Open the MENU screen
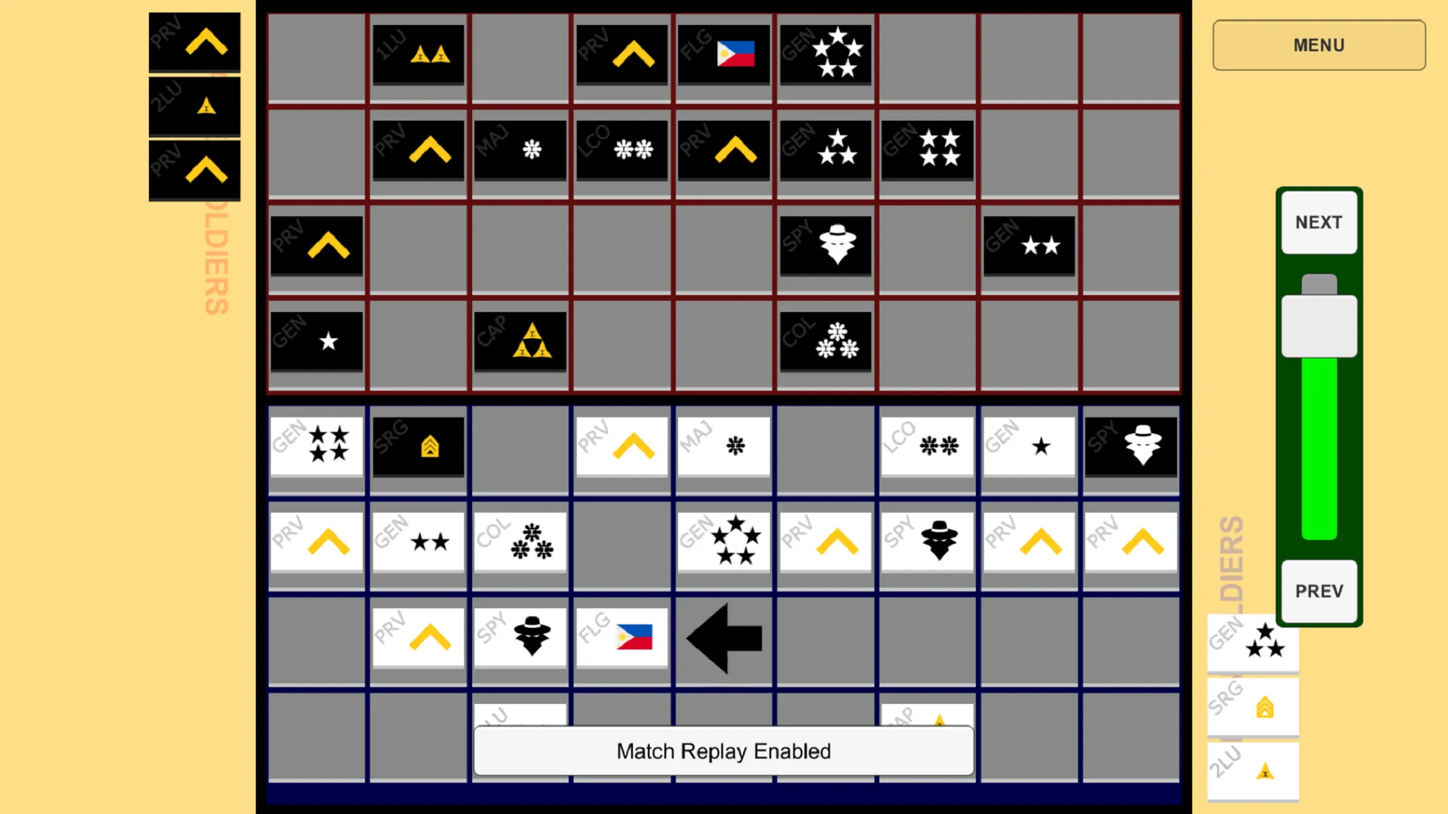 pyautogui.click(x=1319, y=45)
